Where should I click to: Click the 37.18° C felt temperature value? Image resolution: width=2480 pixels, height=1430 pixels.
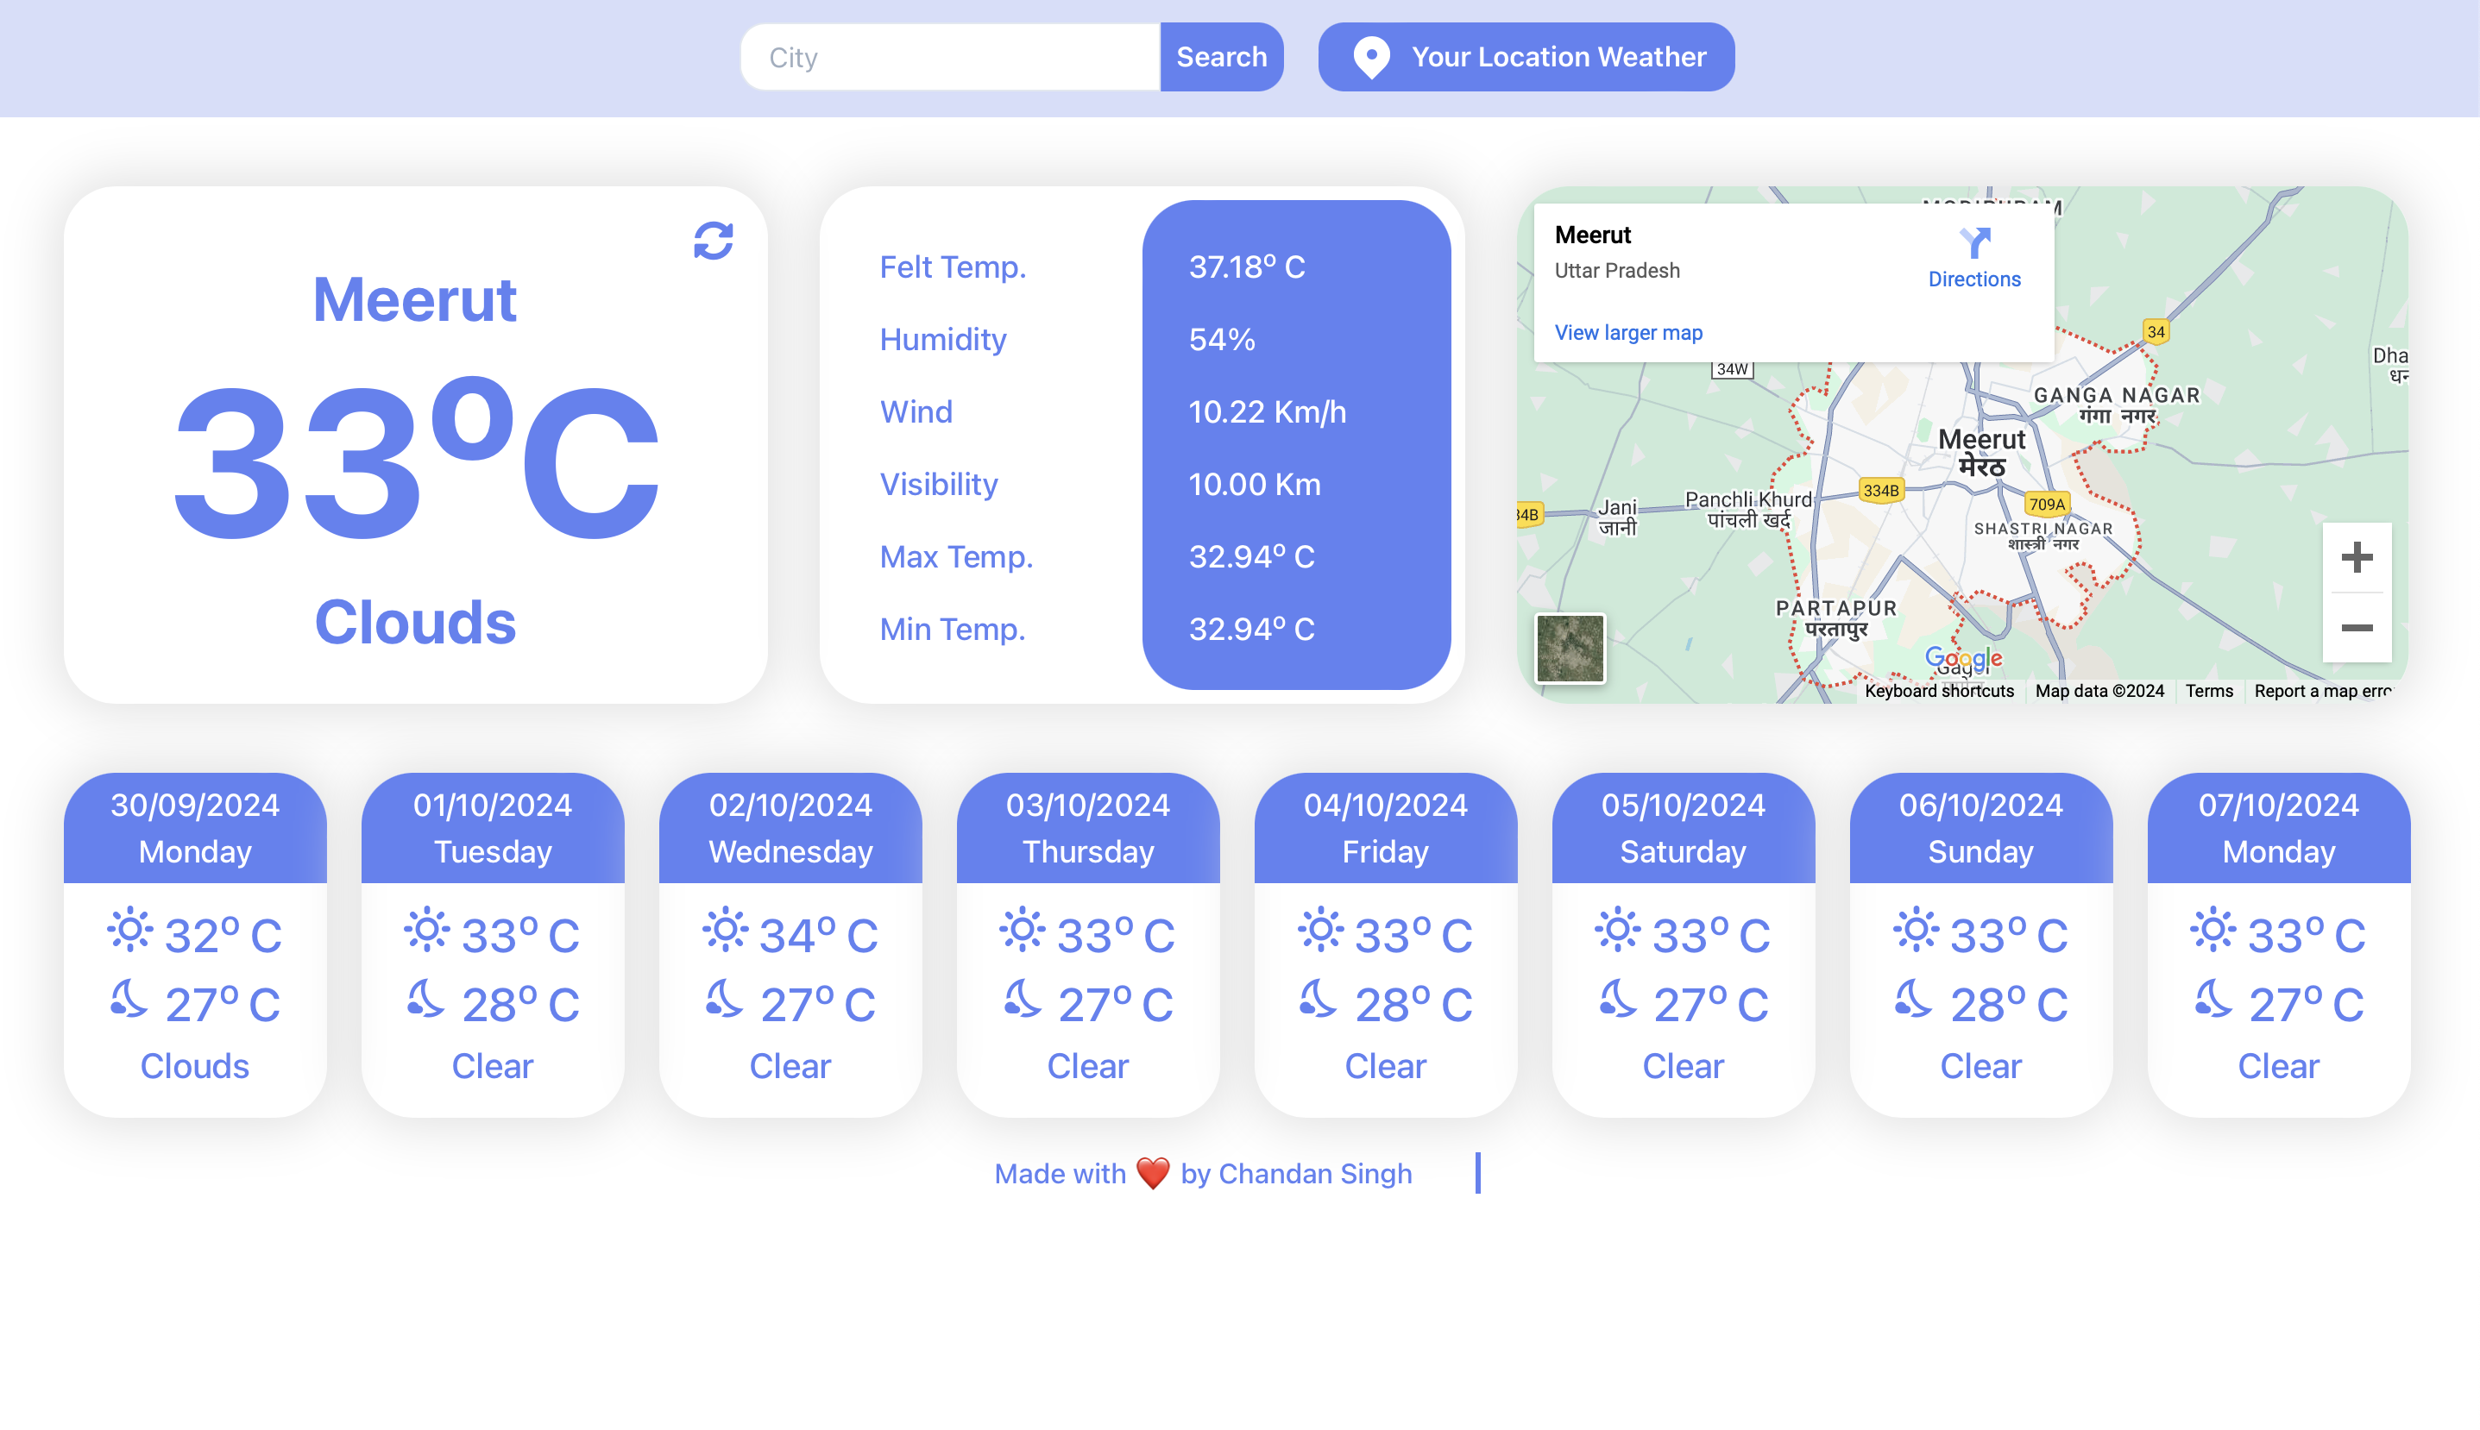click(x=1247, y=267)
